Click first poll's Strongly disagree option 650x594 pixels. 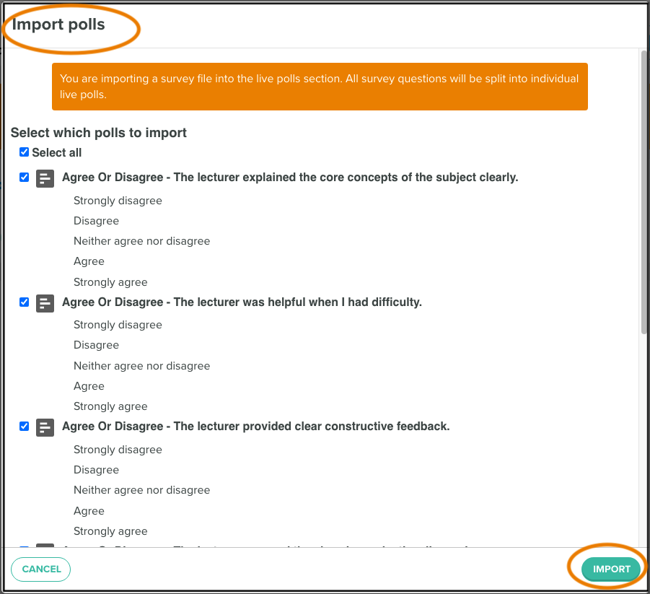(x=118, y=201)
